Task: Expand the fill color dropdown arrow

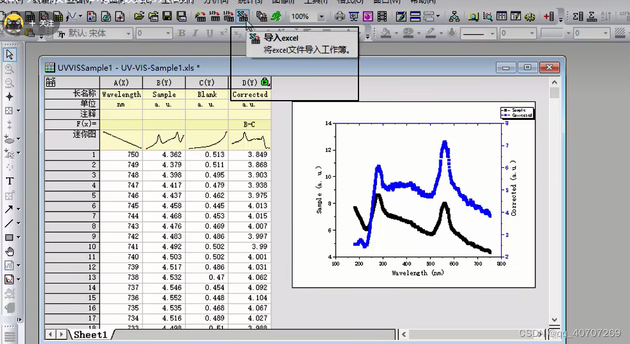Action: point(396,34)
